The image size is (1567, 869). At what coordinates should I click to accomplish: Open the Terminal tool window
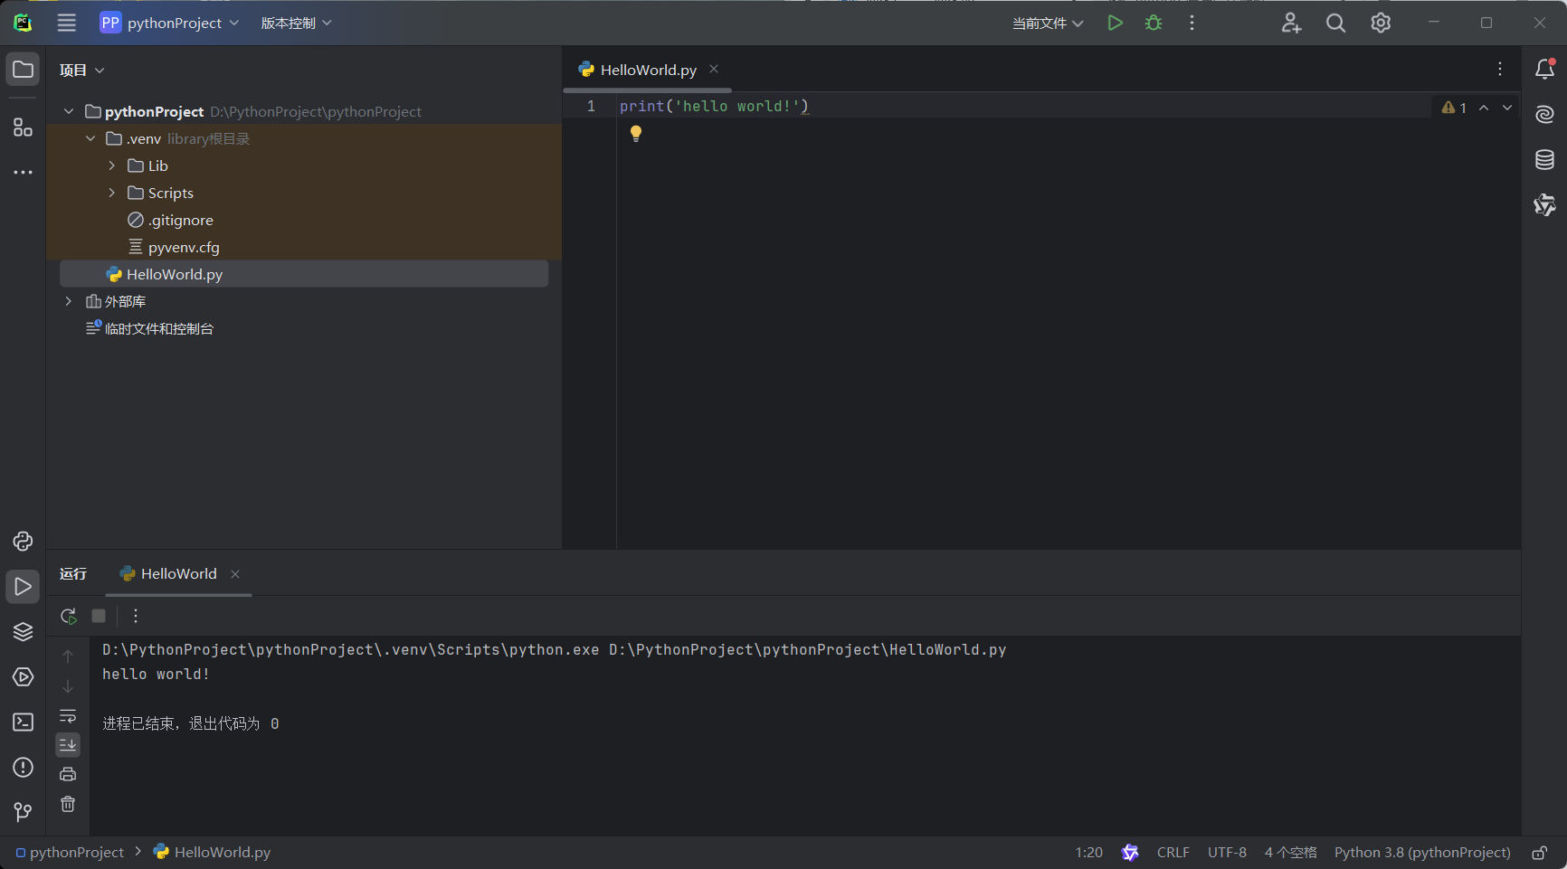[x=23, y=722]
